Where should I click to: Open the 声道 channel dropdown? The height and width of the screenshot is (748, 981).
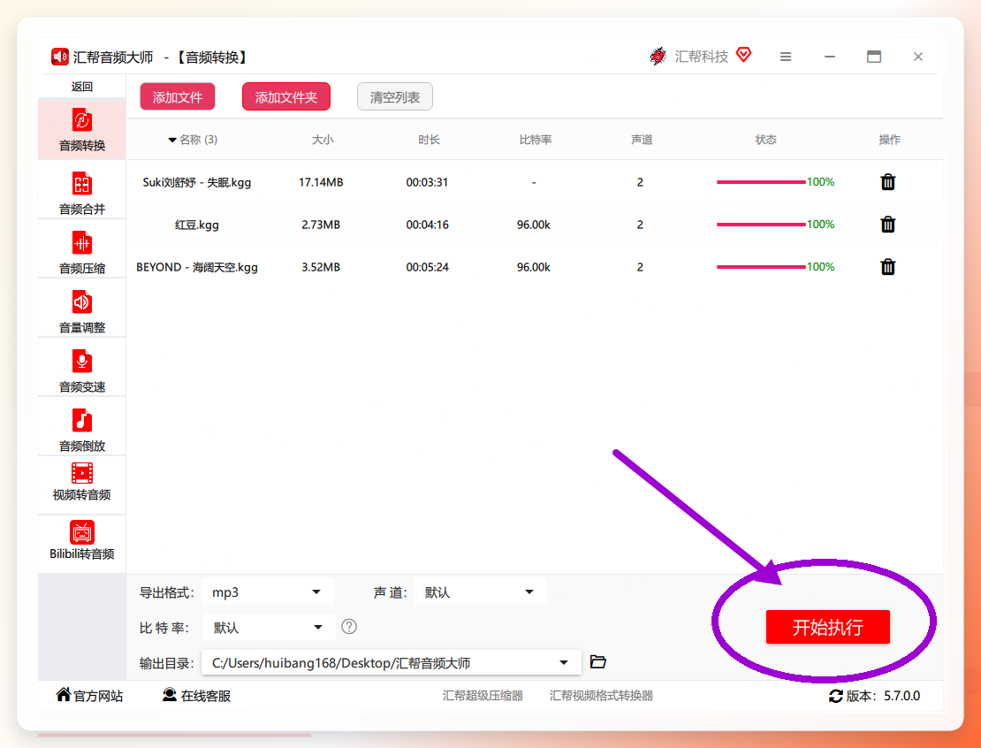click(x=481, y=592)
